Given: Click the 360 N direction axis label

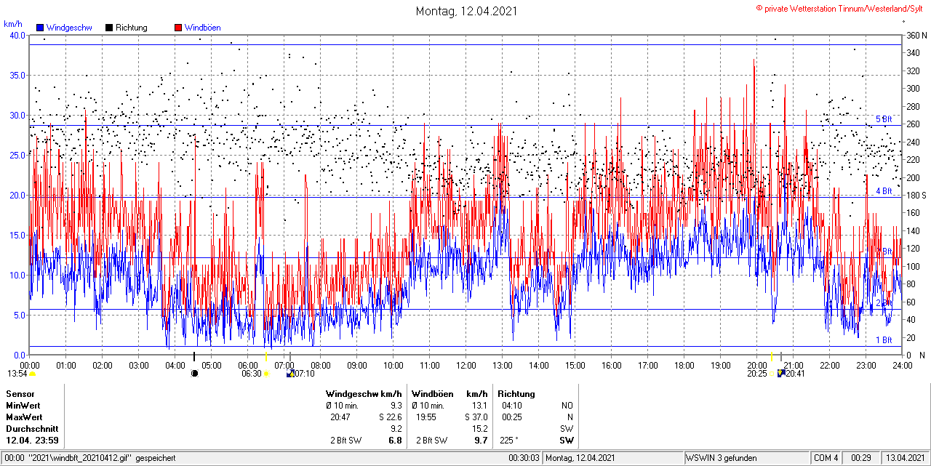Looking at the screenshot, I should [x=916, y=36].
